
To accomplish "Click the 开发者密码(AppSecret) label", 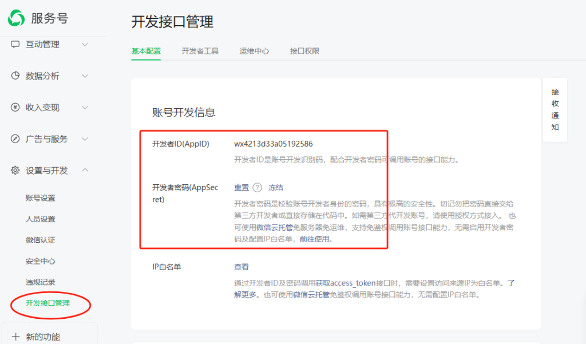I will pos(185,193).
